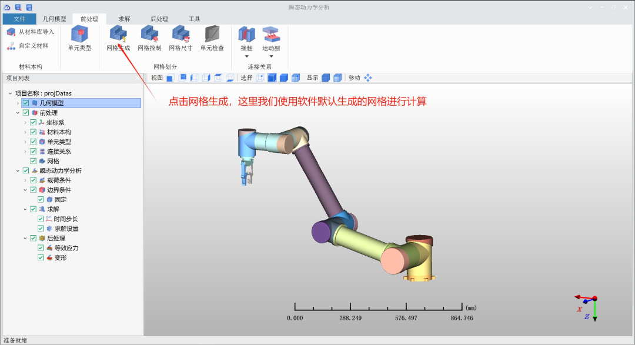Expand the 材料本构 tree node
635x345 pixels.
coord(25,132)
